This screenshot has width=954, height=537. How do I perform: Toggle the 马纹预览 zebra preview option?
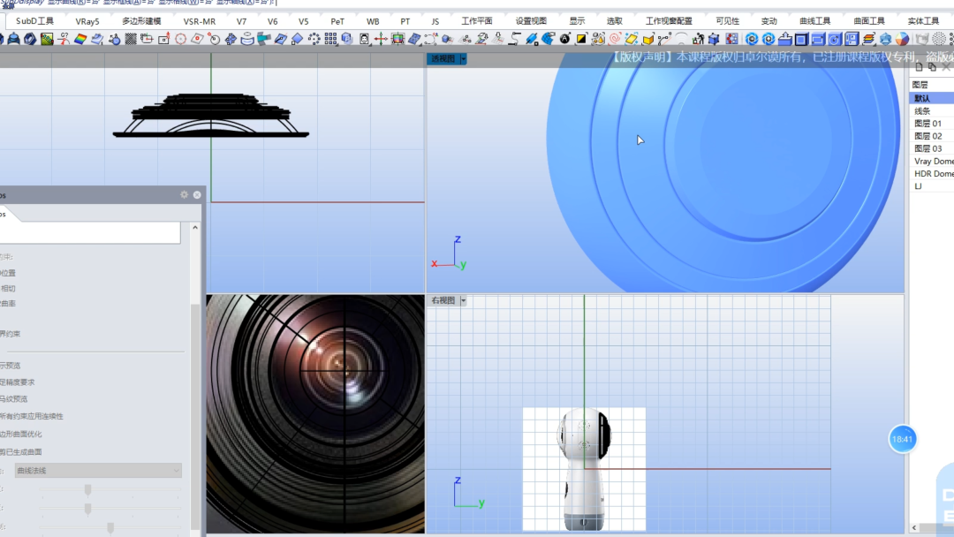point(13,399)
